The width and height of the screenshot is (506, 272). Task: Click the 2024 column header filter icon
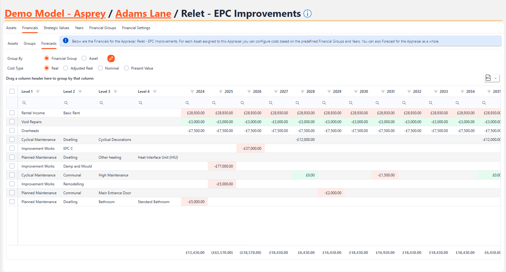[192, 92]
